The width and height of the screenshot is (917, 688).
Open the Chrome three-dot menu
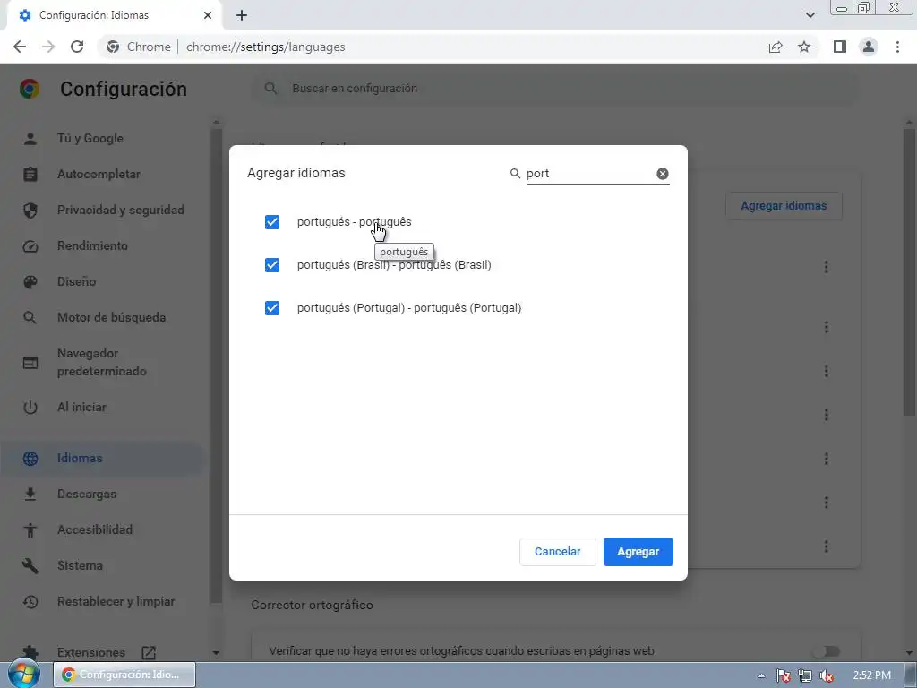897,47
